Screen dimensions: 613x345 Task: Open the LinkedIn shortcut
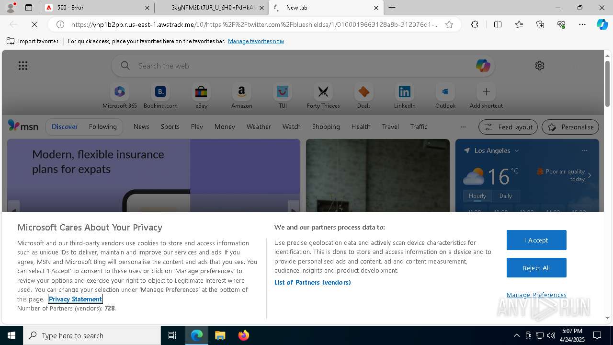click(x=405, y=96)
